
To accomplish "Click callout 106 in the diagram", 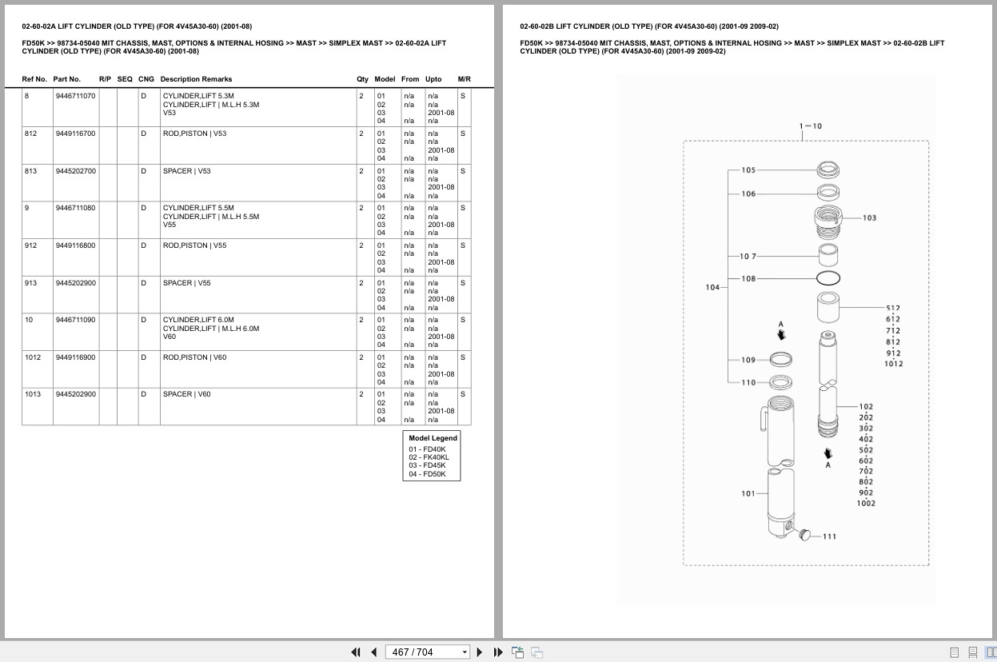I will (x=748, y=193).
